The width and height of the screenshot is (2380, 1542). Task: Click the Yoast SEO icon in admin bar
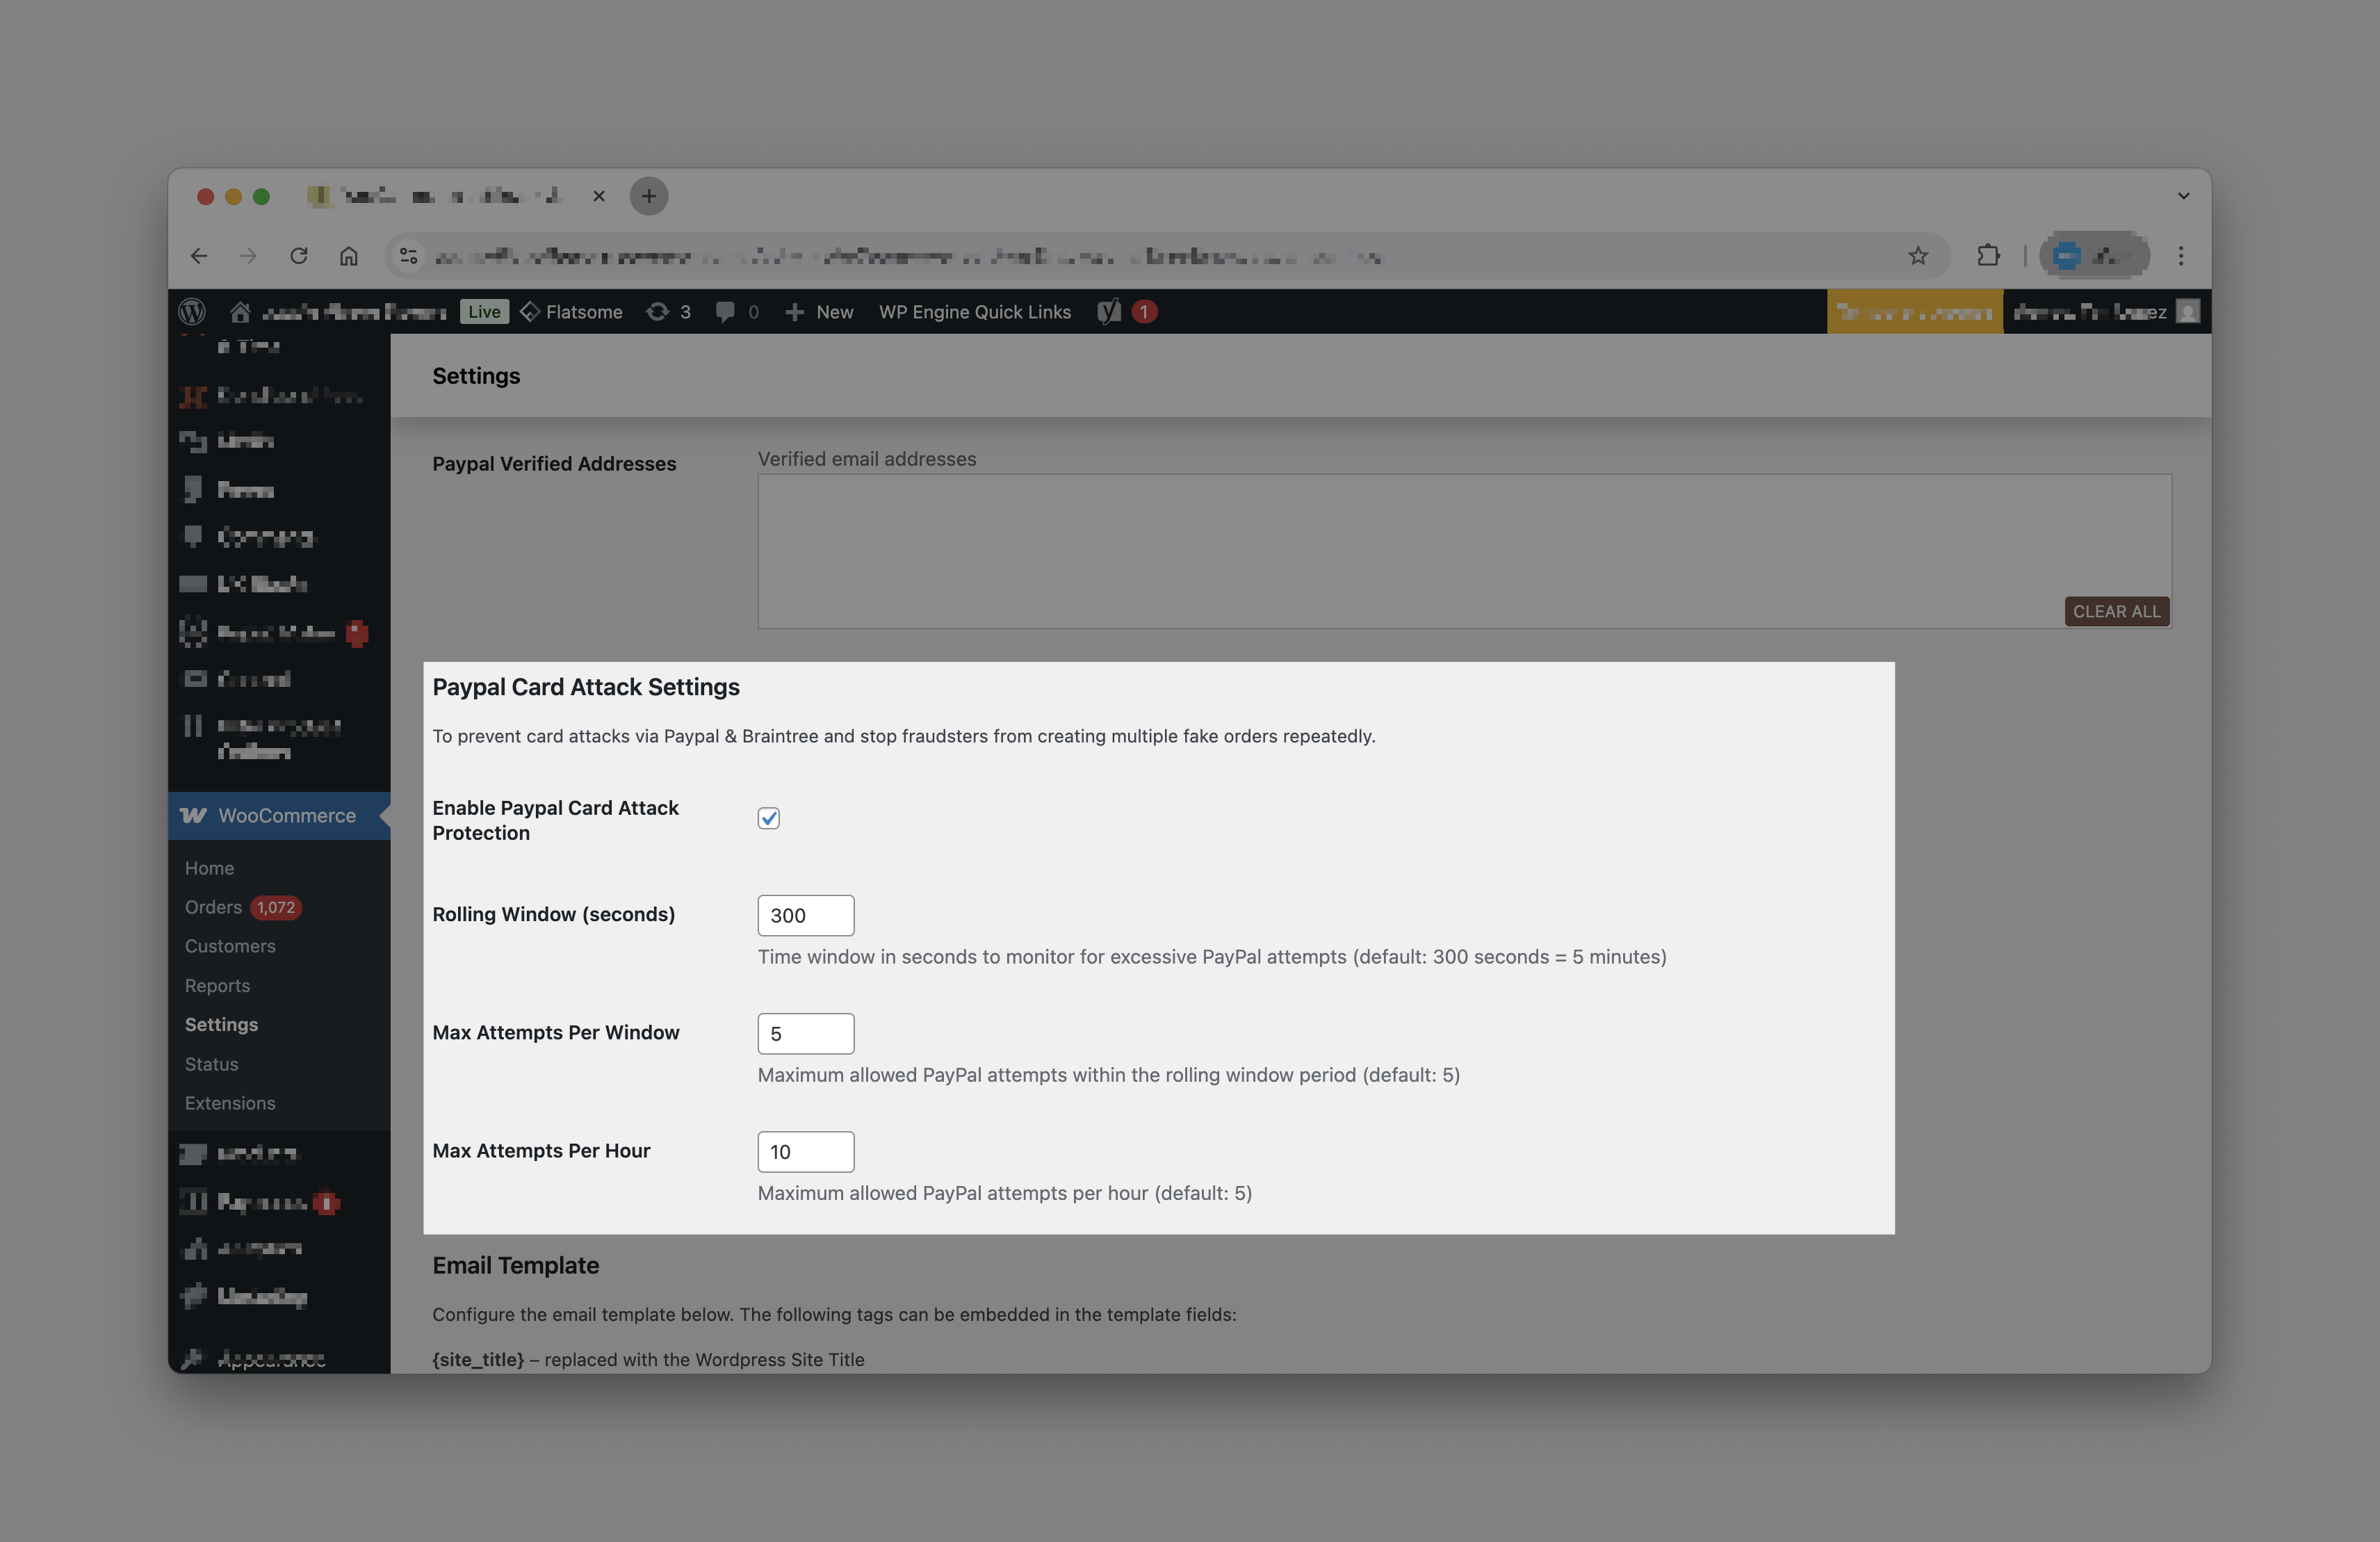click(x=1109, y=312)
